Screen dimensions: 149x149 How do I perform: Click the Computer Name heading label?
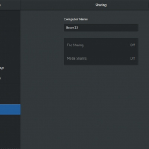coord(76,19)
